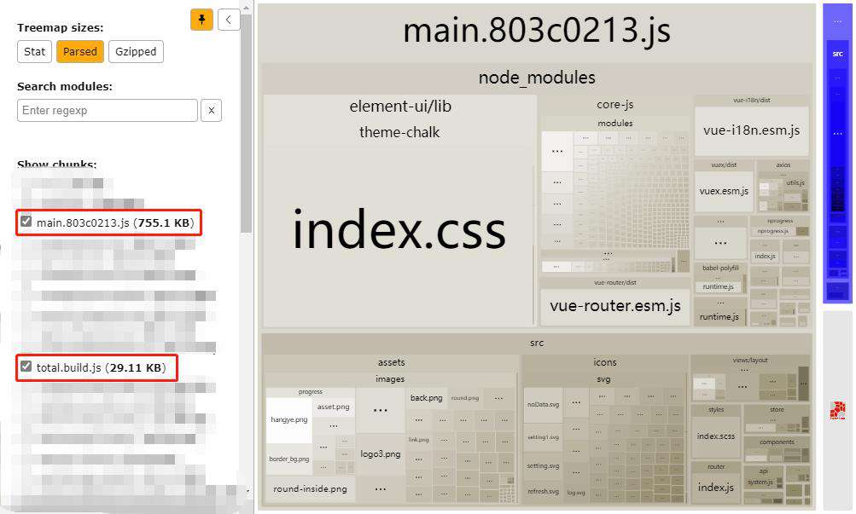The width and height of the screenshot is (856, 514).
Task: Click the axios treemap group
Action: pos(783,165)
